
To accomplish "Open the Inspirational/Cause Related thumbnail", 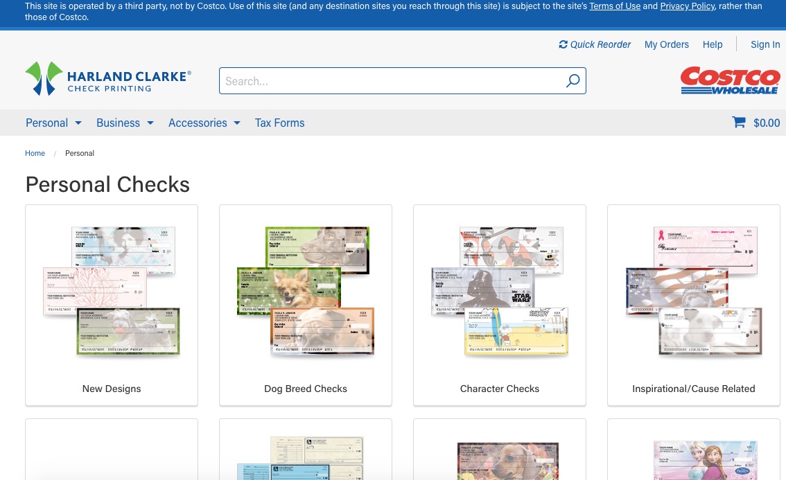I will tap(694, 291).
